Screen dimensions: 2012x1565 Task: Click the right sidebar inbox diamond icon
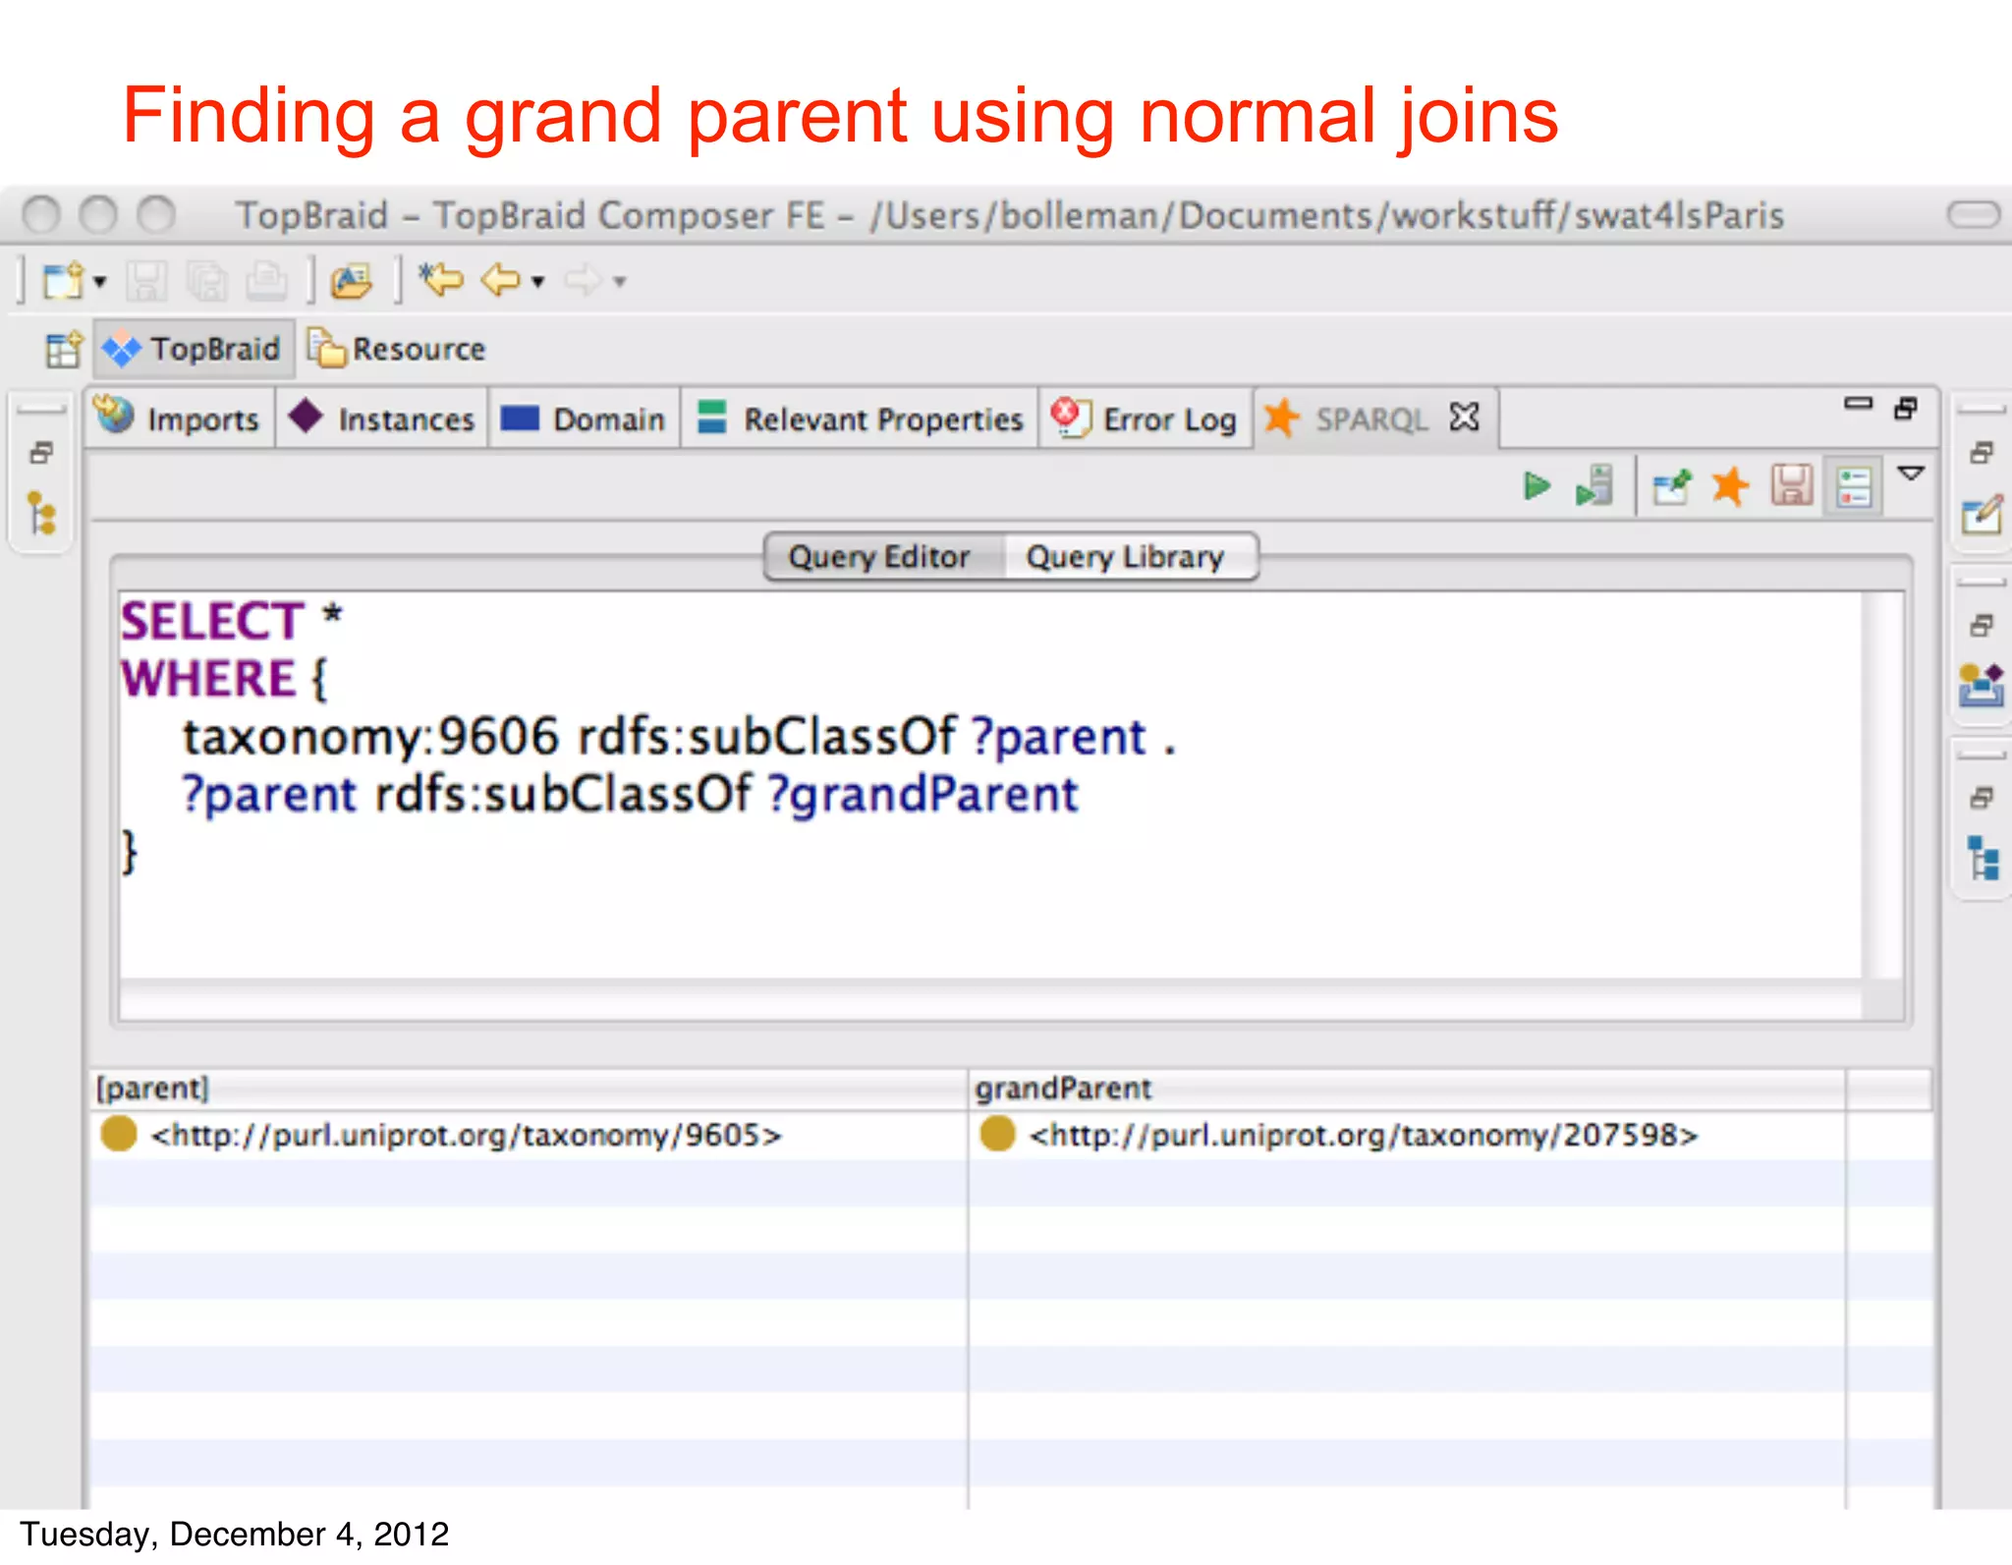pyautogui.click(x=1982, y=686)
